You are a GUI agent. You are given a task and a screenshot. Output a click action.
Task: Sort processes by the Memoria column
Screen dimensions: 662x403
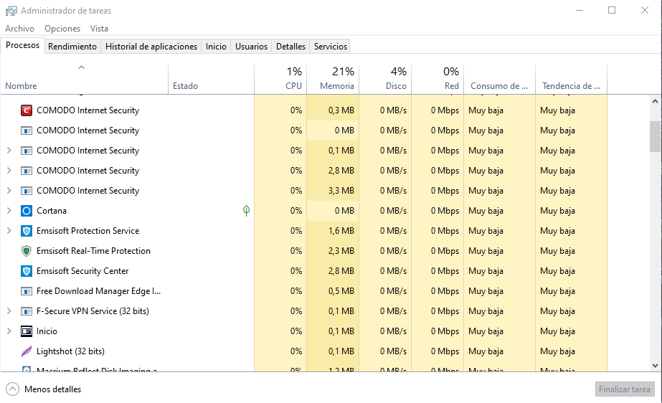(x=336, y=79)
